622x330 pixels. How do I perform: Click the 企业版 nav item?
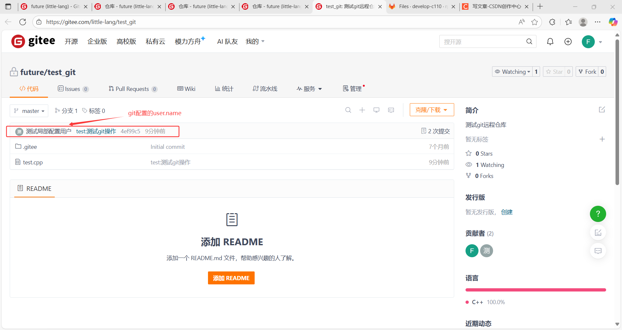97,41
